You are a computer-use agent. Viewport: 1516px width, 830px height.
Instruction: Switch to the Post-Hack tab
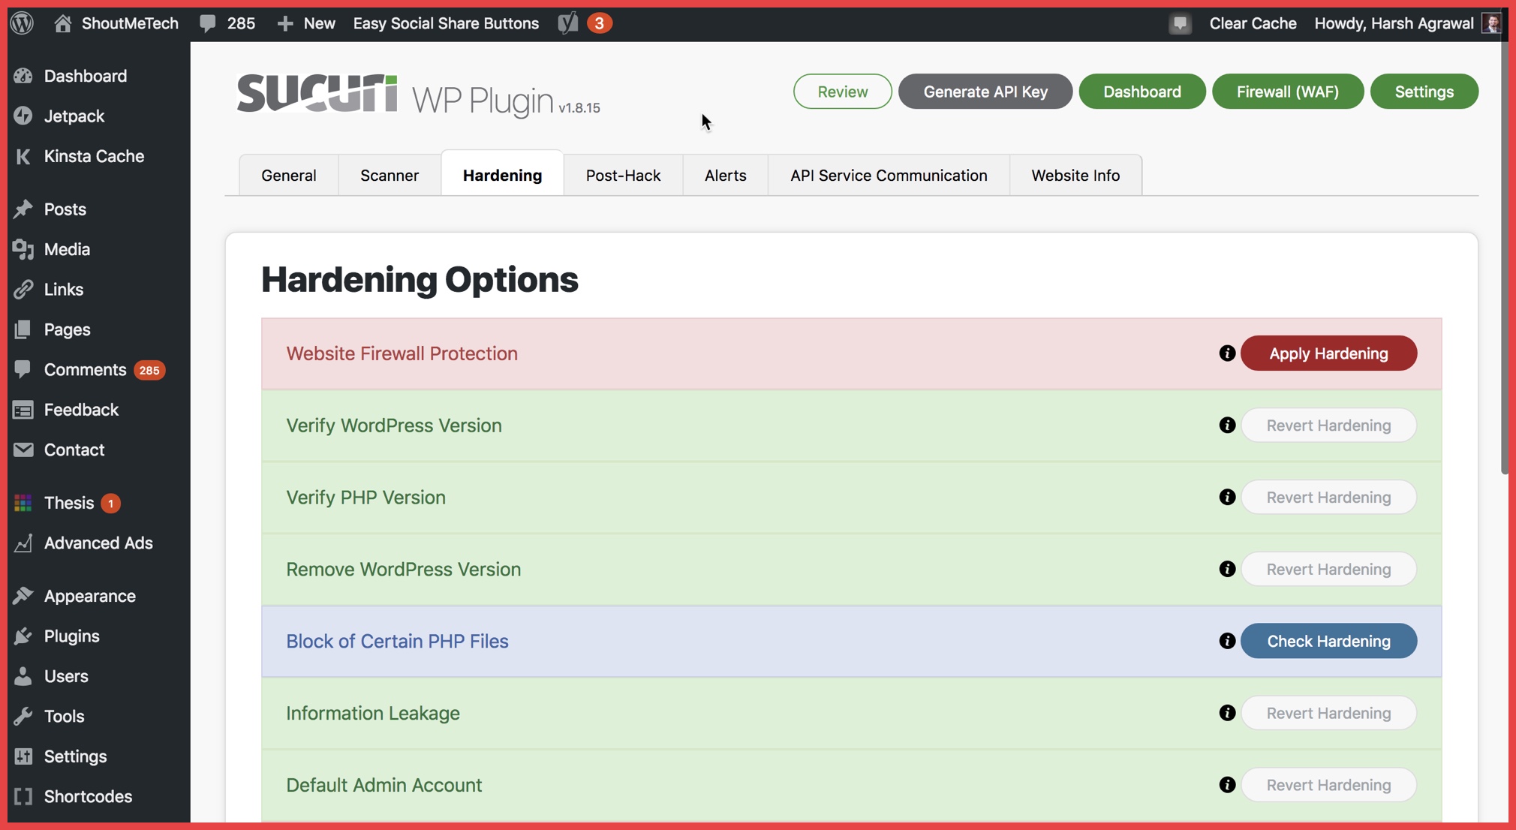coord(623,175)
